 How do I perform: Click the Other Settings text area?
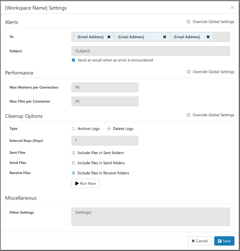(x=151, y=217)
